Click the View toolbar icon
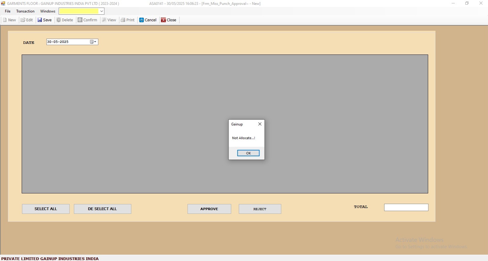 104,20
